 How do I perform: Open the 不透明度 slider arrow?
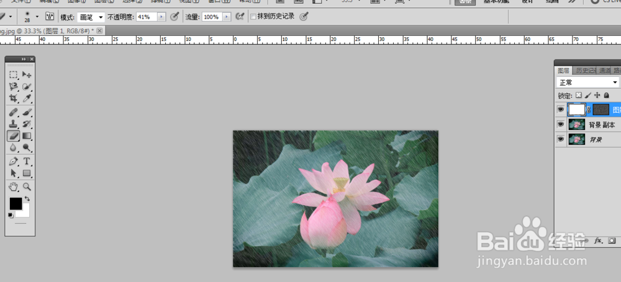tap(161, 17)
